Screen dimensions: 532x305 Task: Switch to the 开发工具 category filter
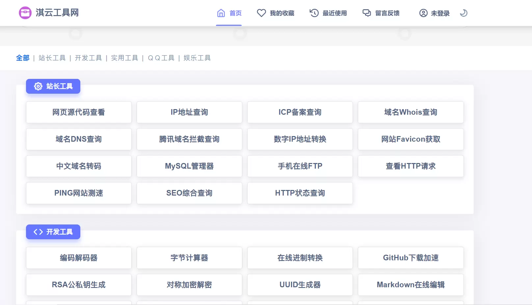pyautogui.click(x=88, y=58)
